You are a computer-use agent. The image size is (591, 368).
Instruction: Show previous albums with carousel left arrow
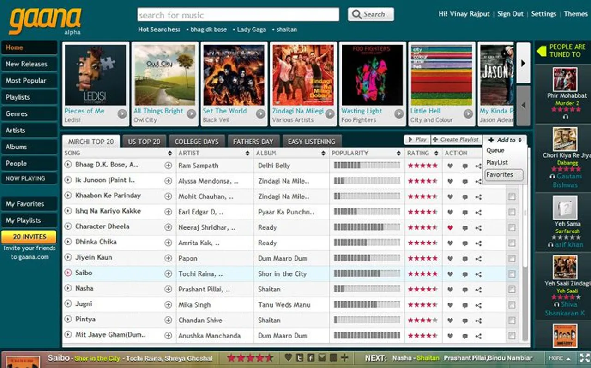click(523, 105)
